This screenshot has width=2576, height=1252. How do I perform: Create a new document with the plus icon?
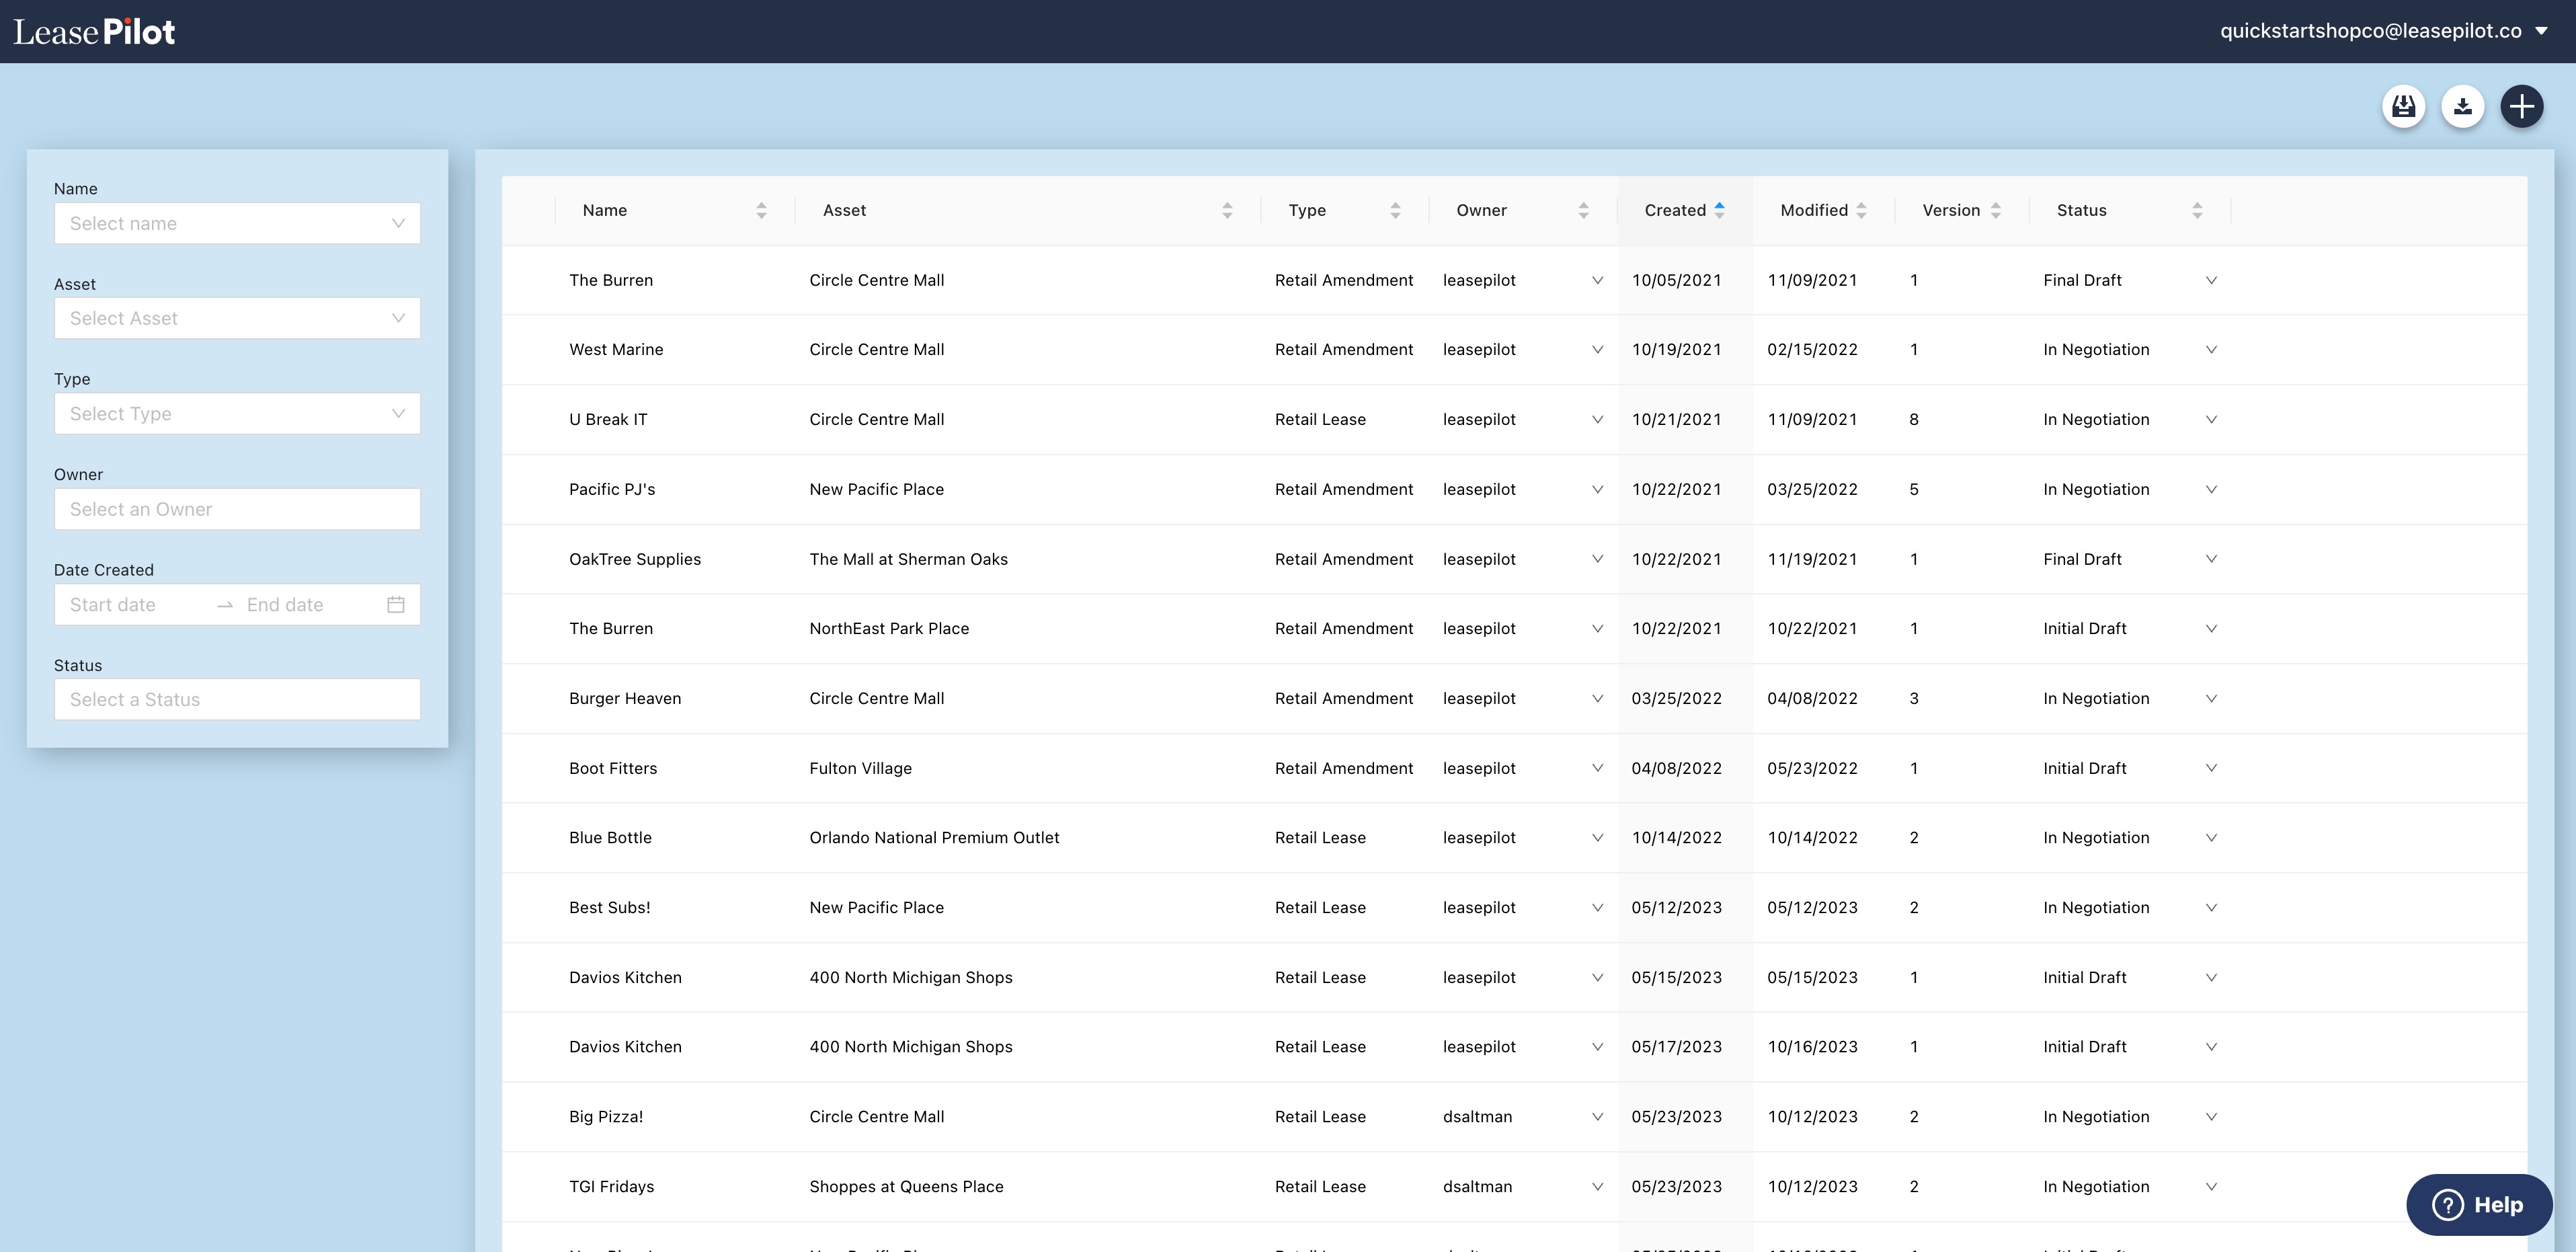2521,106
